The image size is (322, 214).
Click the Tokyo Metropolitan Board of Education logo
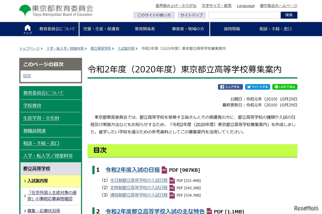[55, 11]
